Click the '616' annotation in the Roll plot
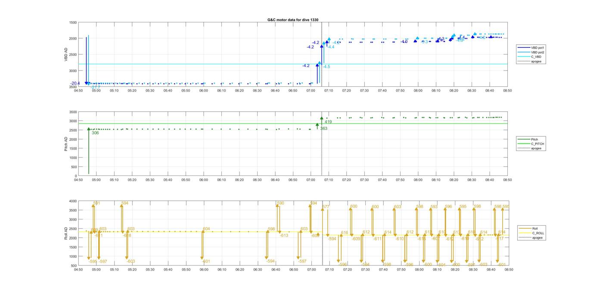Screen dimensions: 603x298 345,233
